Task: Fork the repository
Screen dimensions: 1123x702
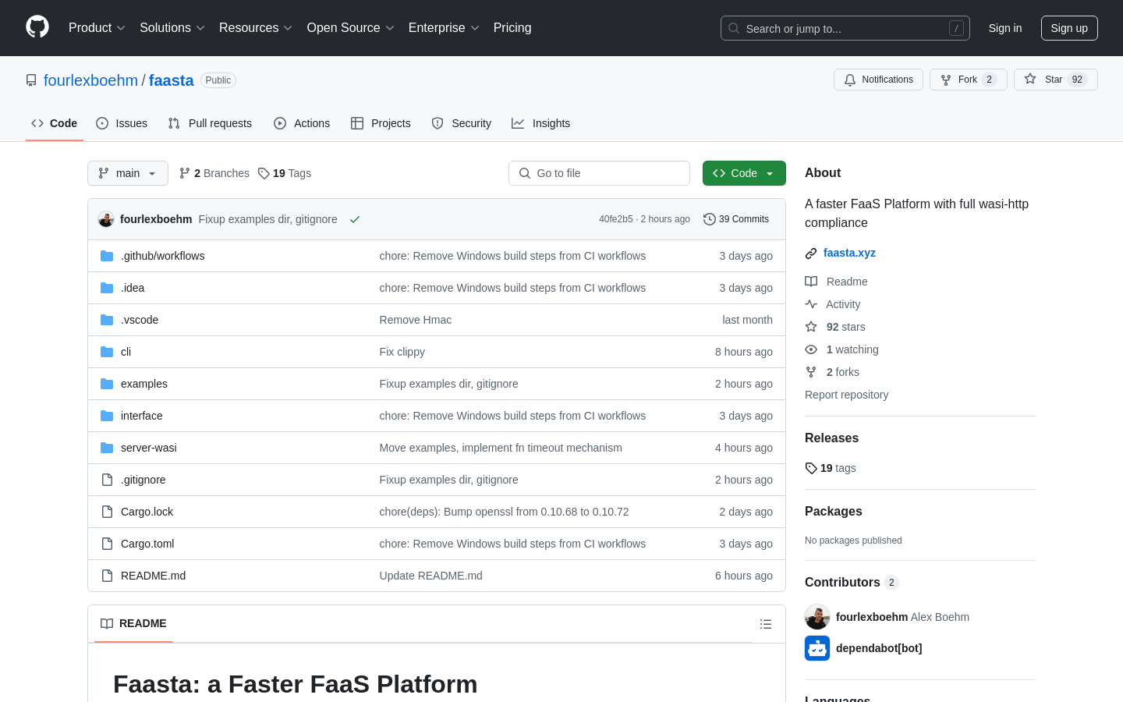Action: [968, 80]
